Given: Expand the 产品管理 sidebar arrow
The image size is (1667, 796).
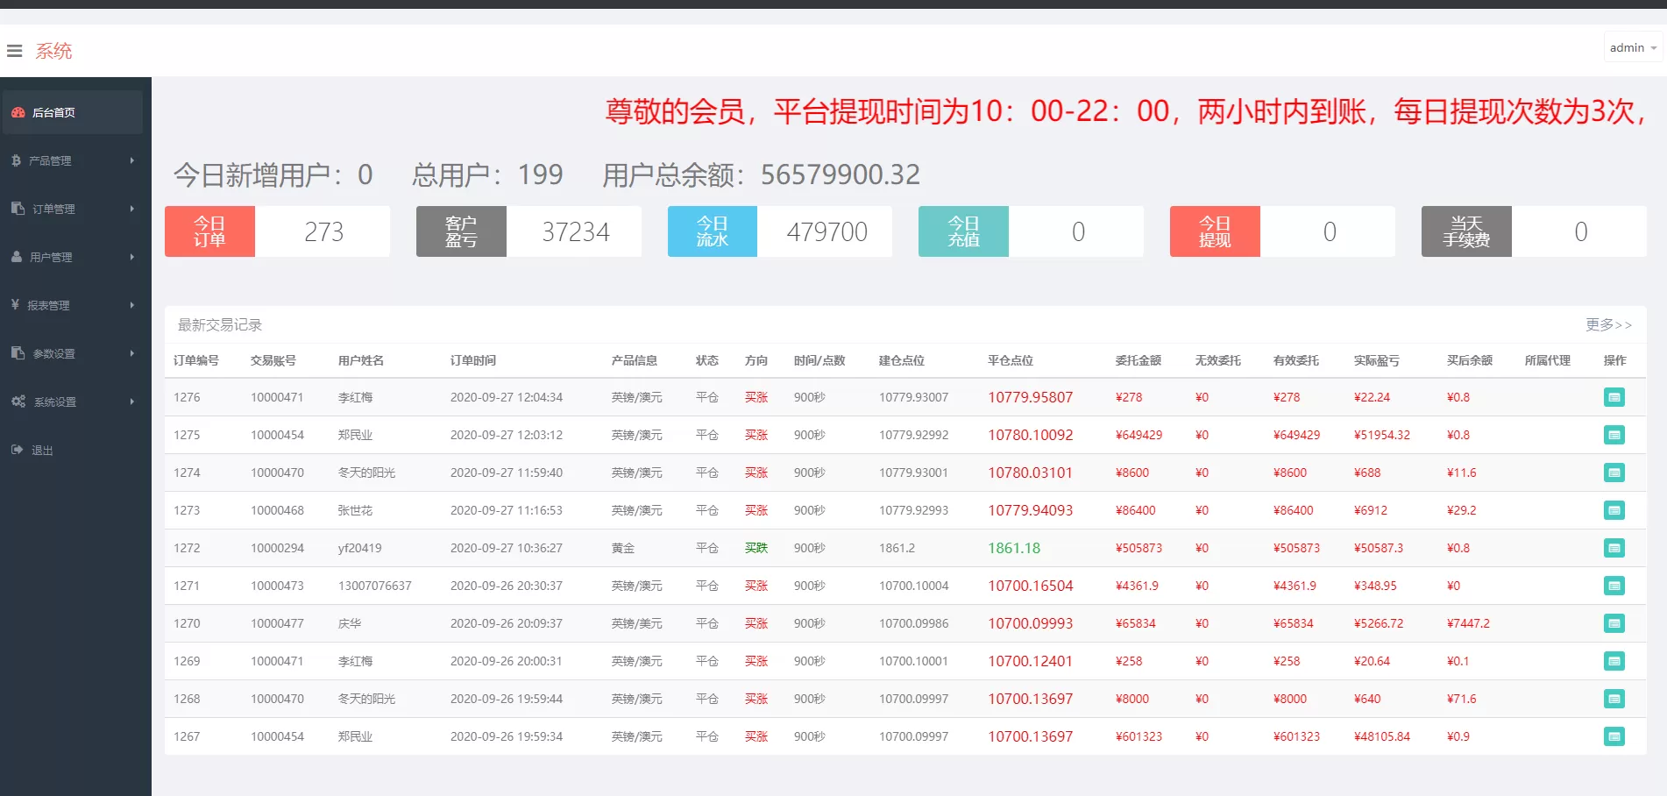Looking at the screenshot, I should click(131, 160).
